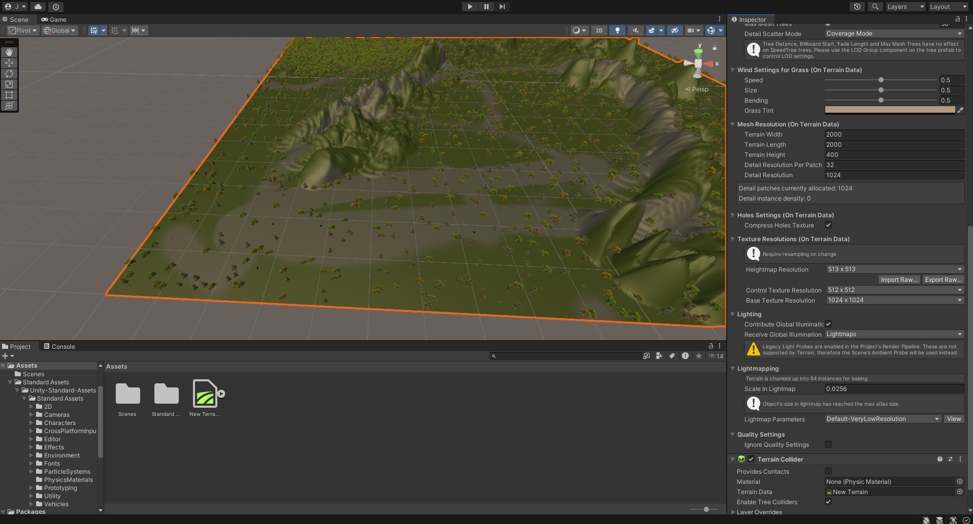
Task: Click View button for Lightmap Parameters
Action: pyautogui.click(x=954, y=419)
